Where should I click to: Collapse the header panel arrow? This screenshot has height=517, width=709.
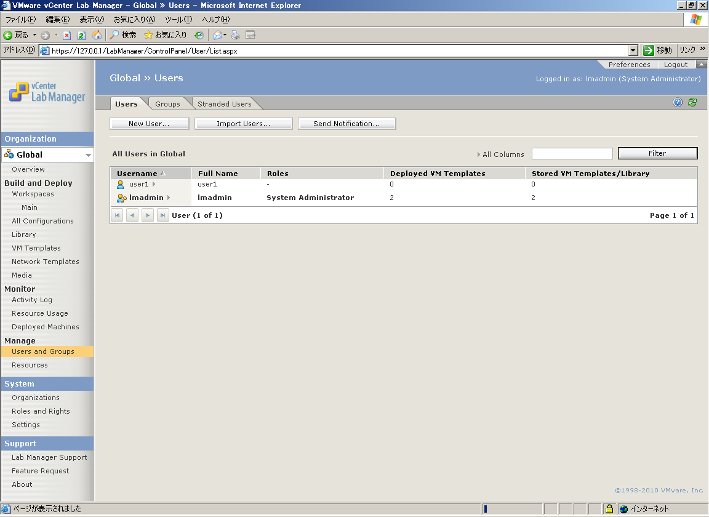tap(702, 64)
